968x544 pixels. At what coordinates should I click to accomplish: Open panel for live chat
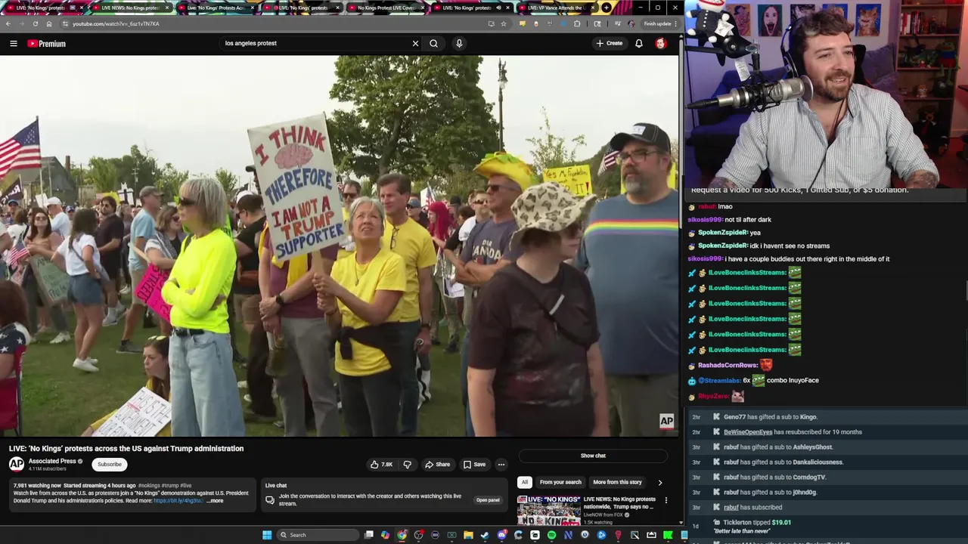tap(488, 500)
